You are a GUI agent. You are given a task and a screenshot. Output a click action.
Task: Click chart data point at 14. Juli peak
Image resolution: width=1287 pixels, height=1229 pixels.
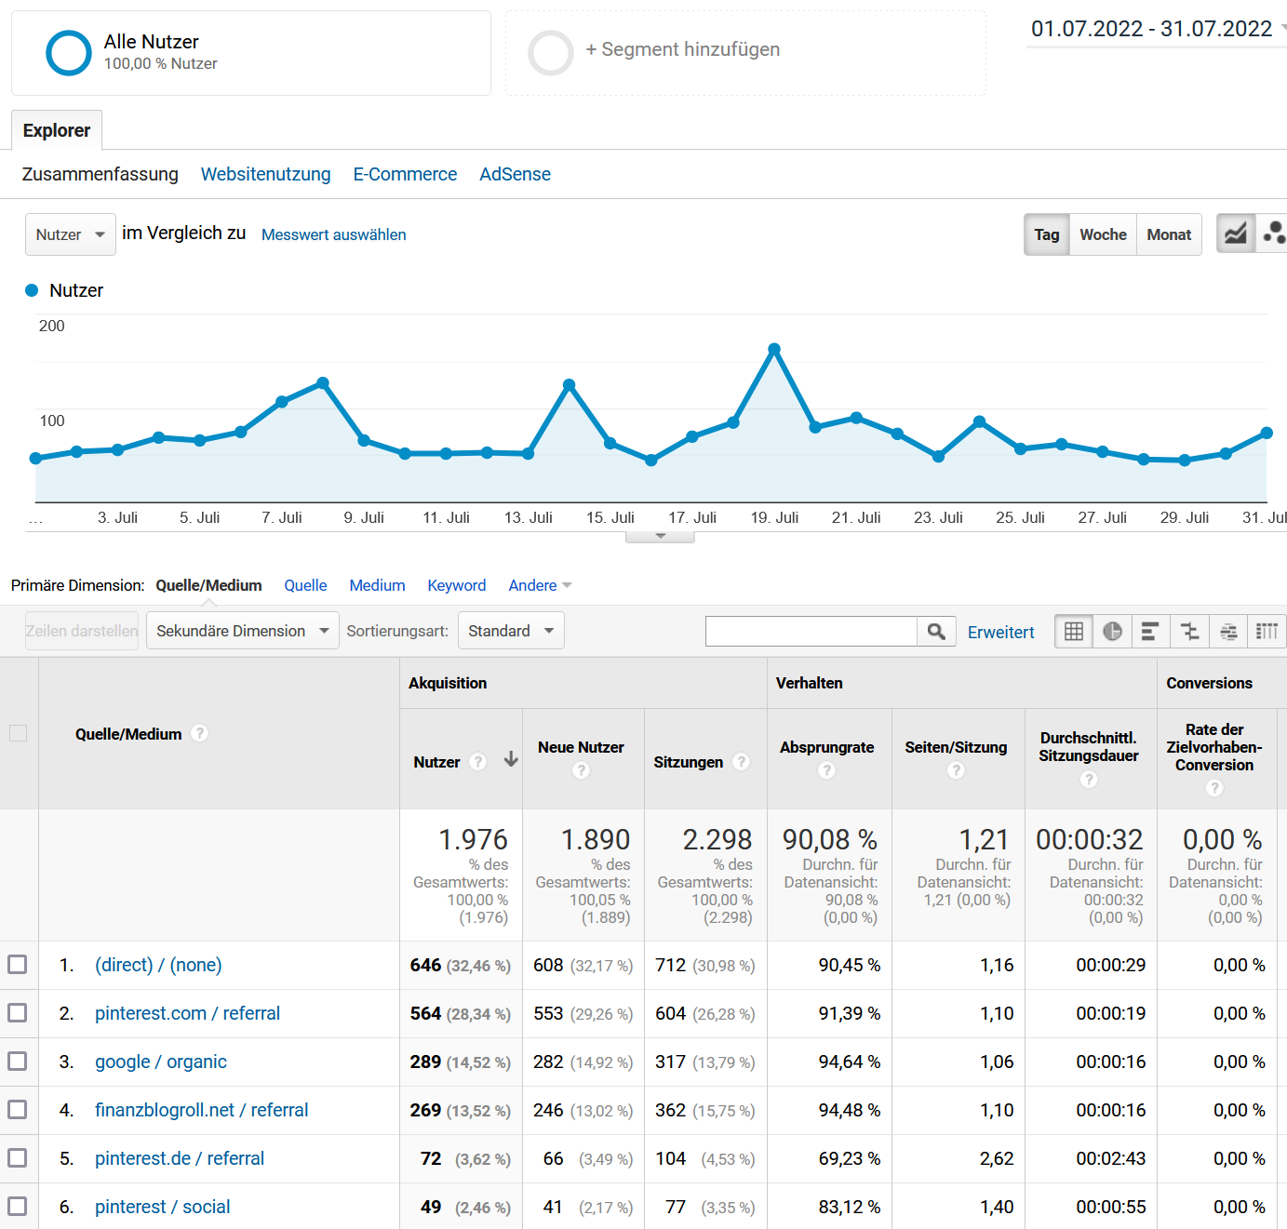[569, 384]
